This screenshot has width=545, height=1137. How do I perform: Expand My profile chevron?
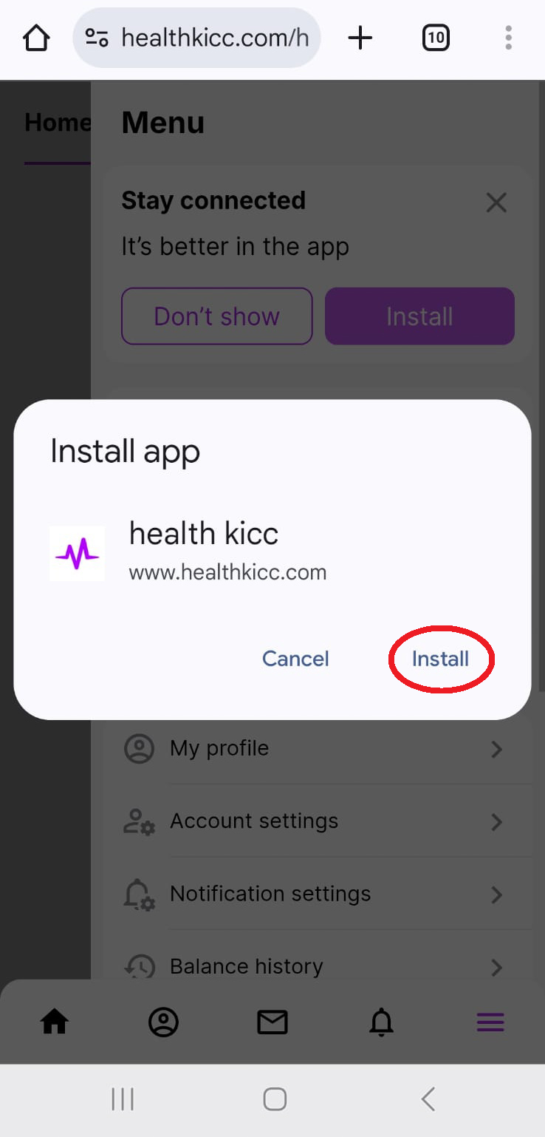tap(496, 749)
